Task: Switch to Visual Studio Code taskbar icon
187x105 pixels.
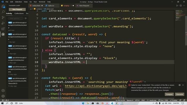Action: click(x=112, y=103)
